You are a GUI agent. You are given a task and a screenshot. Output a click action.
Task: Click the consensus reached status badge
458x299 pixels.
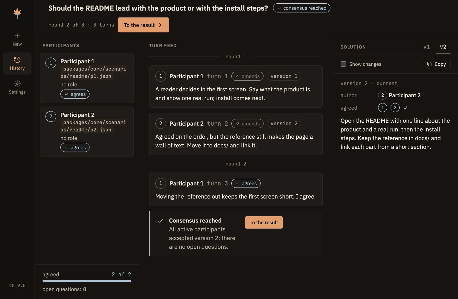pyautogui.click(x=302, y=8)
